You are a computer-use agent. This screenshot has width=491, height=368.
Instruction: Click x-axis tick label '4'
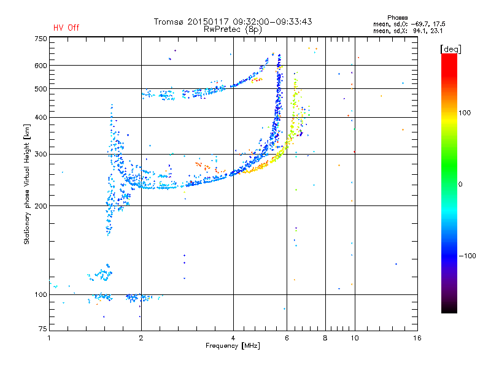(233, 338)
